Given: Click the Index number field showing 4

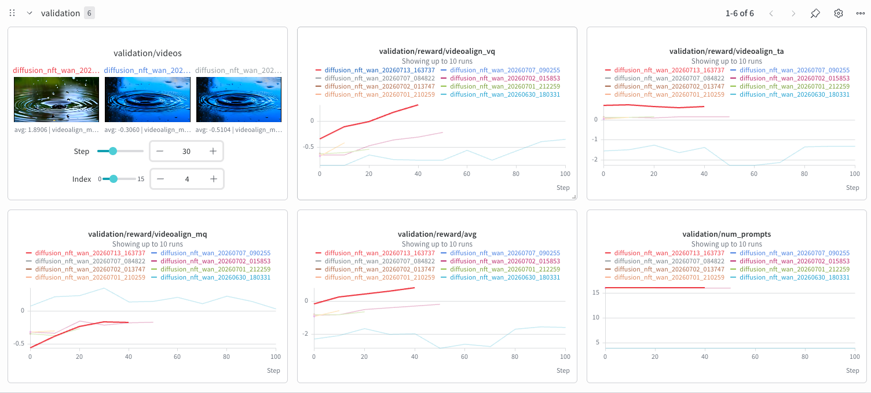Looking at the screenshot, I should (187, 179).
